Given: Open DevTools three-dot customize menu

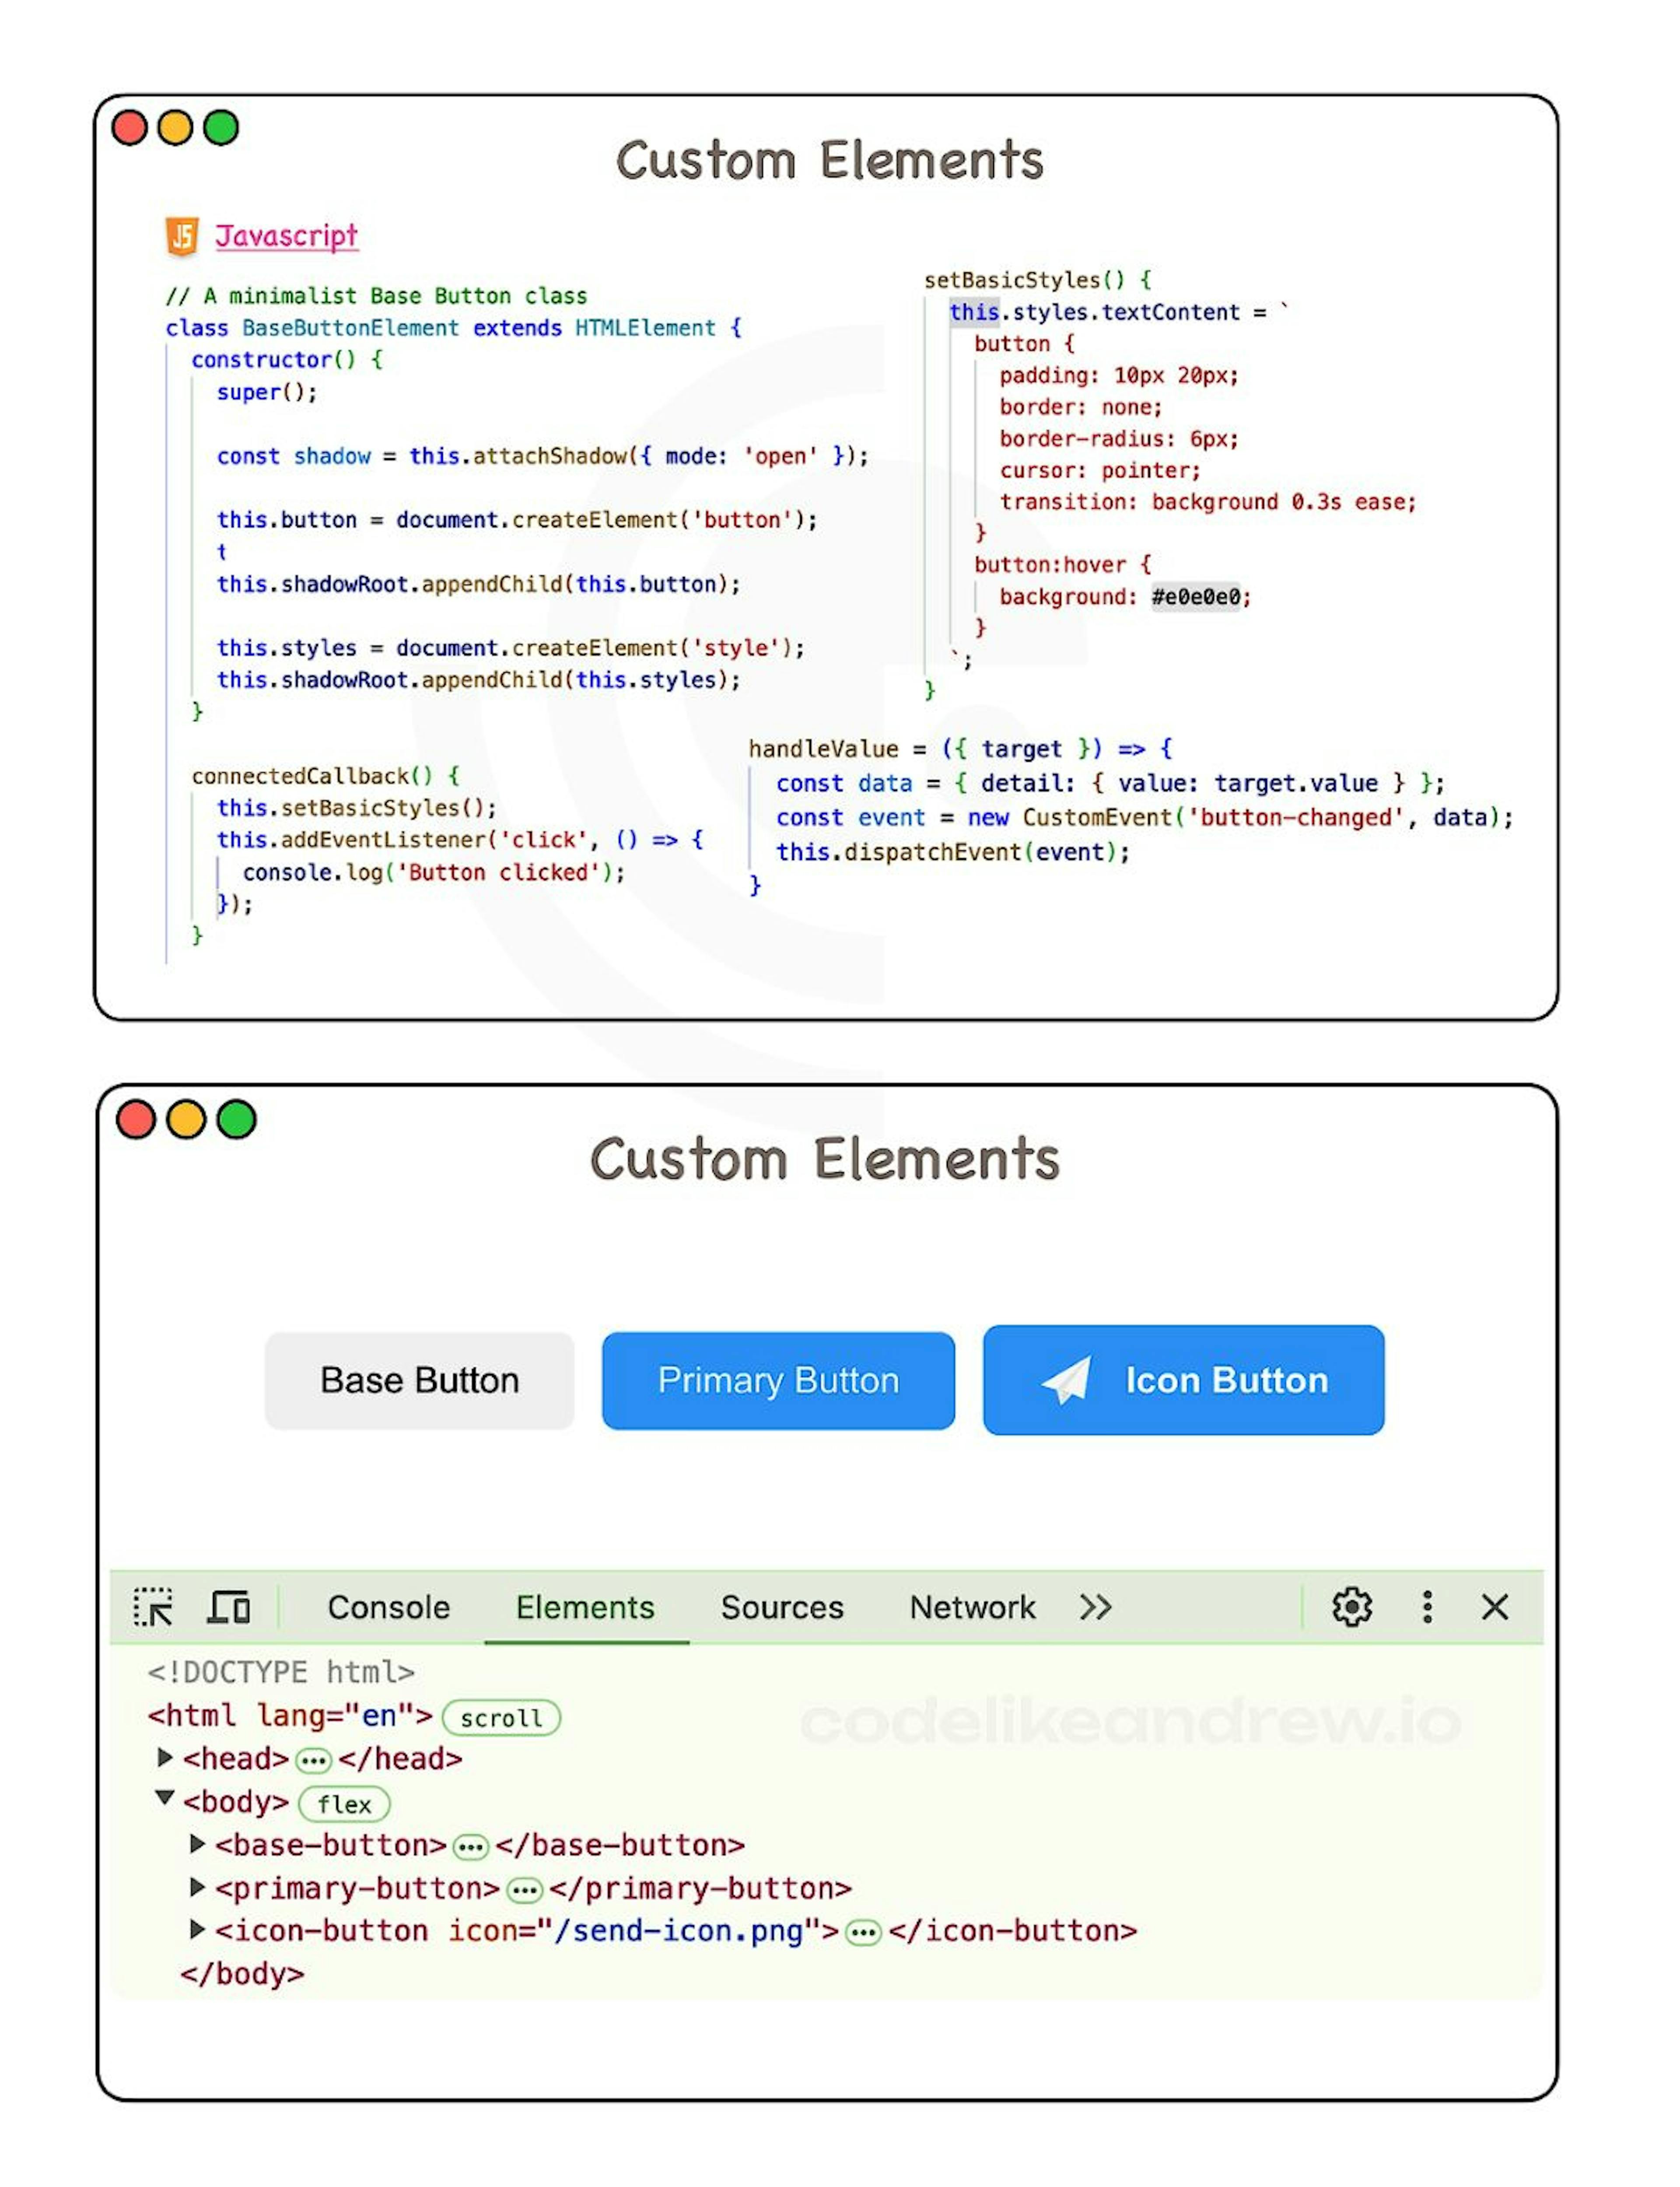Looking at the screenshot, I should (1427, 1607).
